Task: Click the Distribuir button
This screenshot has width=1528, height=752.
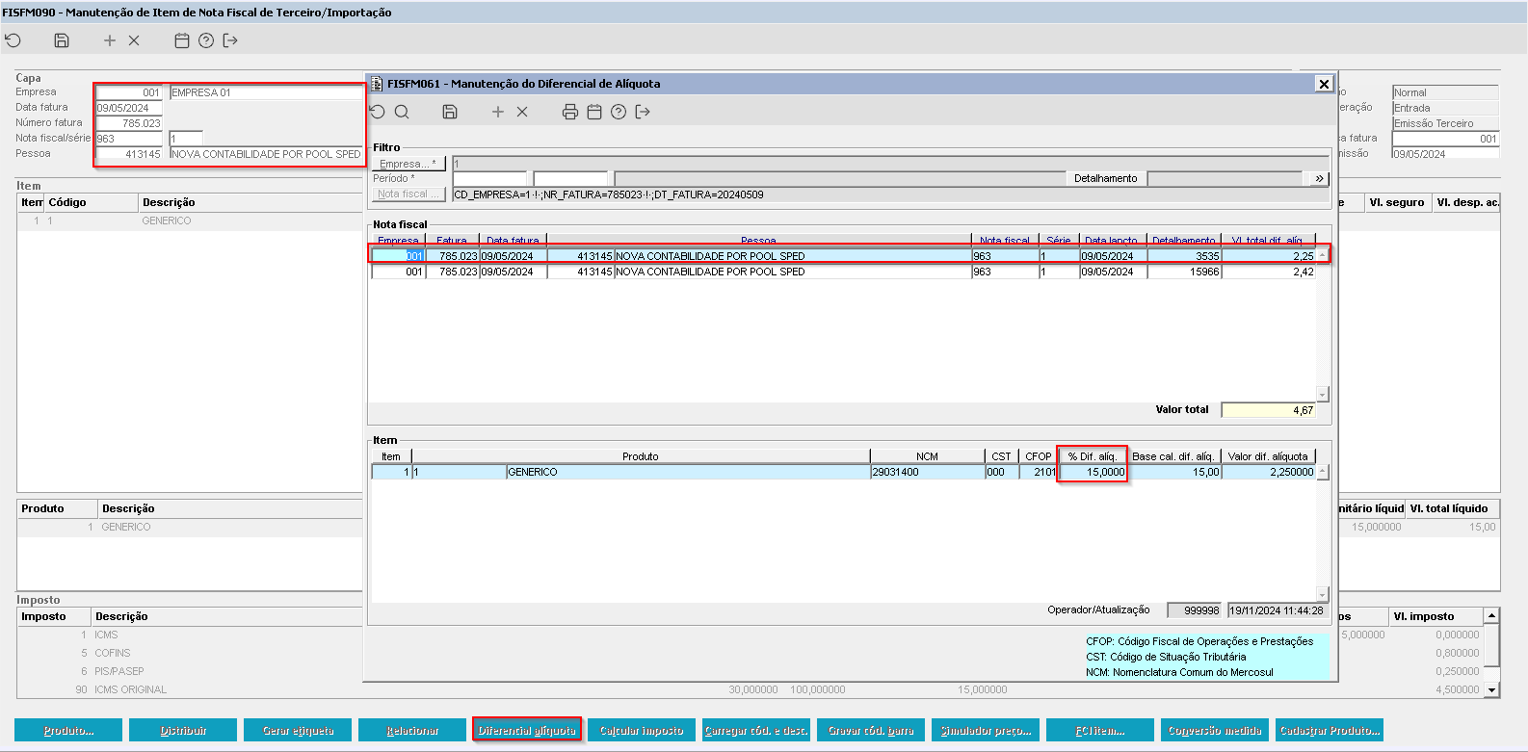Action: pyautogui.click(x=183, y=731)
